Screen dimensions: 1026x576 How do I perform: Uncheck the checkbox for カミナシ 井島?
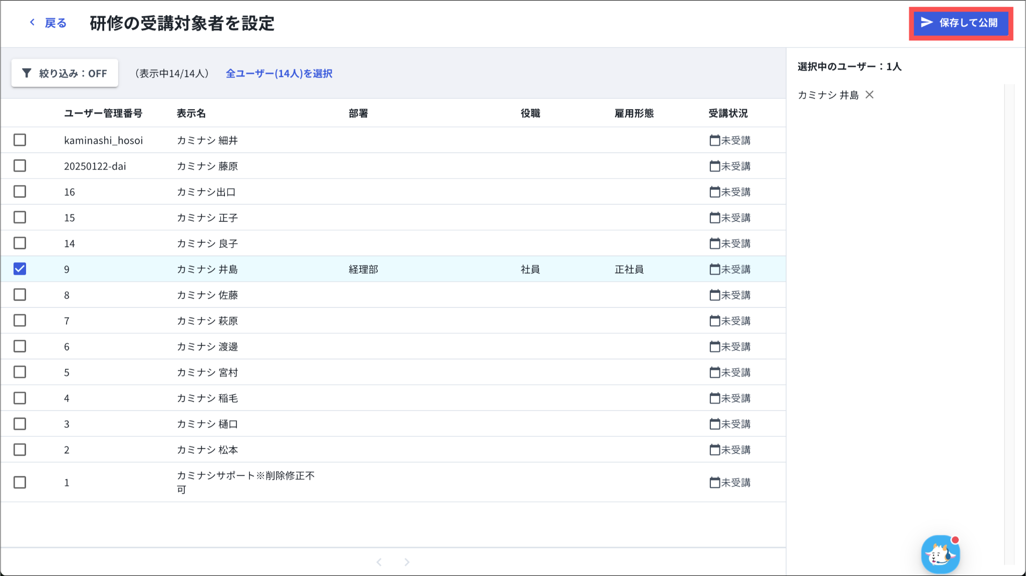click(20, 269)
